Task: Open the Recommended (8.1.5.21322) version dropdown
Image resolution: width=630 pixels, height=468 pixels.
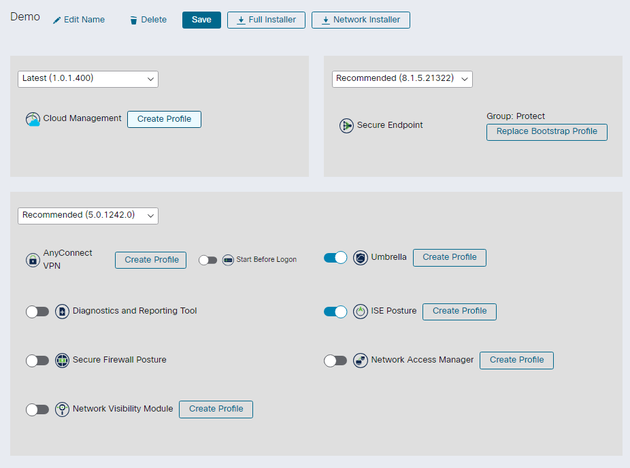Action: [402, 79]
